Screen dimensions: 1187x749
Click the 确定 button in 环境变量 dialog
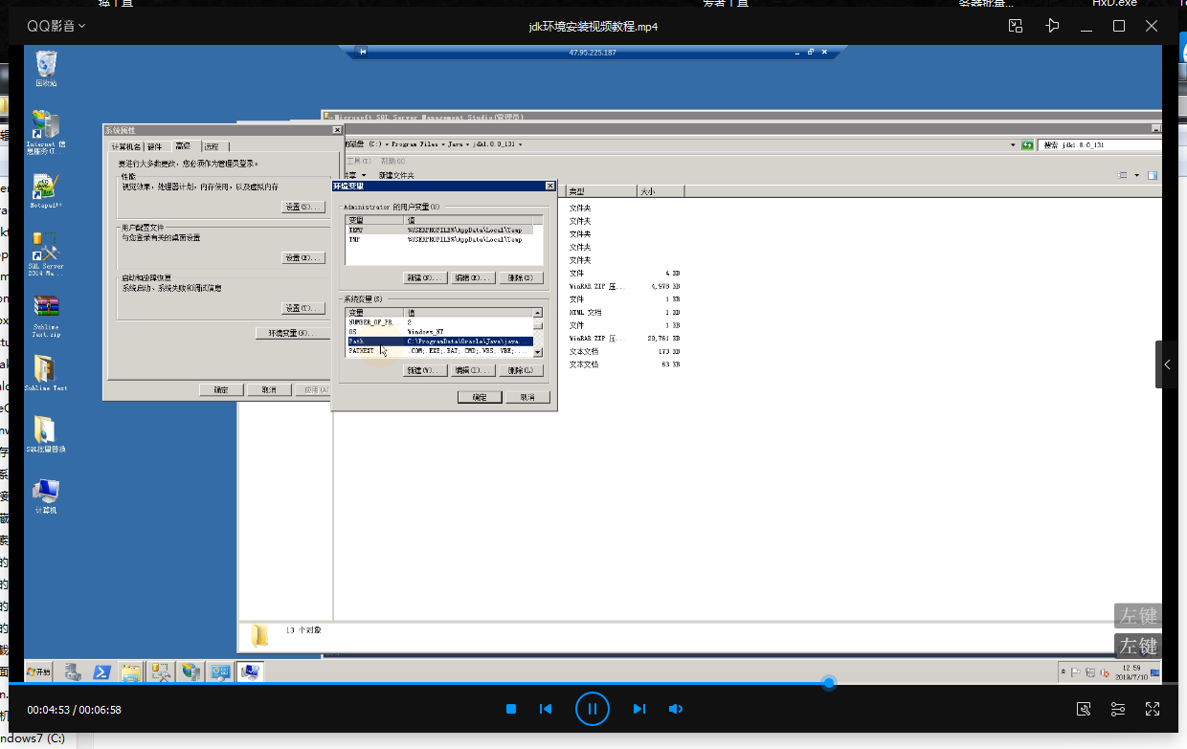coord(479,397)
